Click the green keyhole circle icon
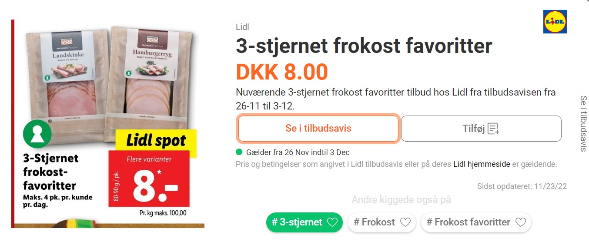The height and width of the screenshot is (245, 589). coord(37,134)
